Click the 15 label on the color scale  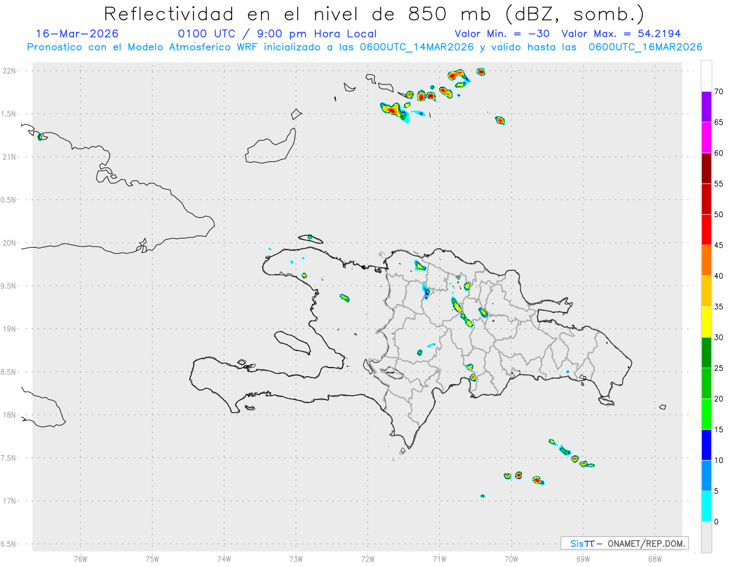(719, 429)
